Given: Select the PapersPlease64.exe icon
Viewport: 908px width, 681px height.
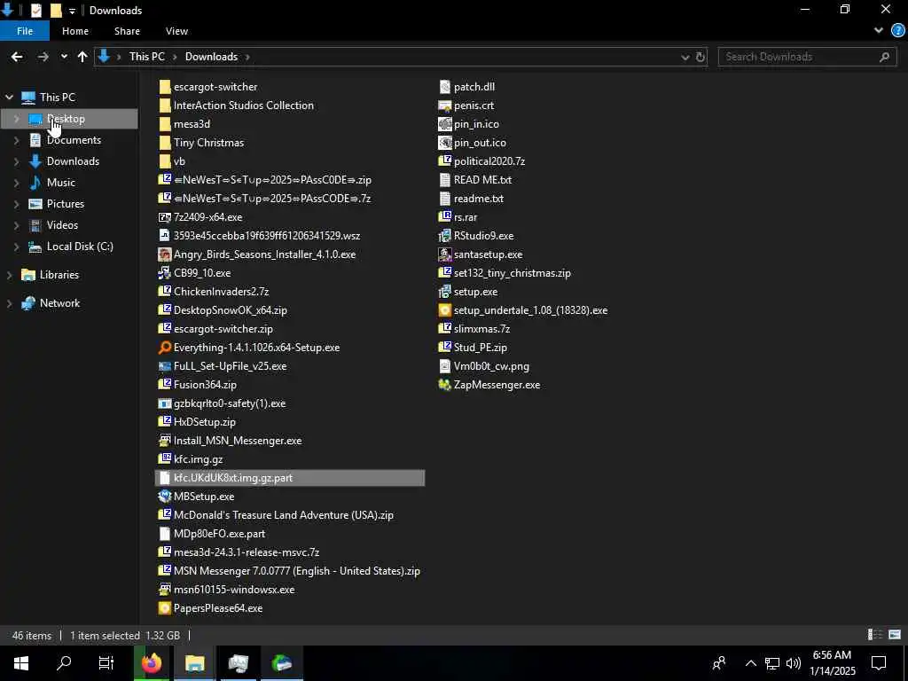Looking at the screenshot, I should point(164,608).
